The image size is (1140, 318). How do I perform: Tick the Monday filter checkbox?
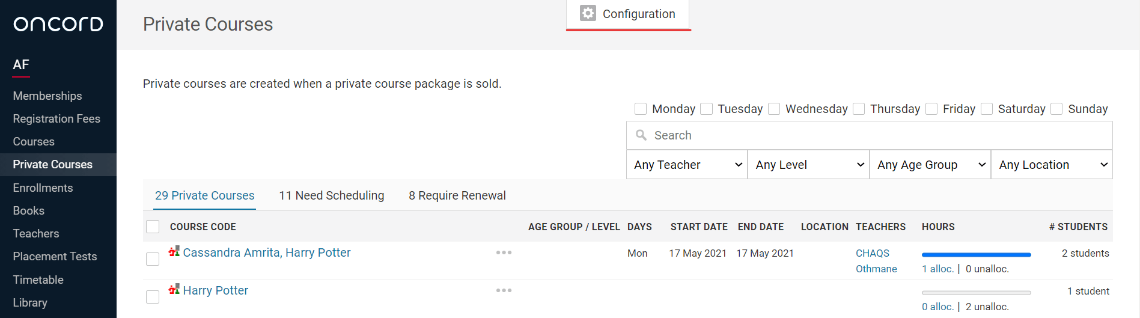coord(641,109)
